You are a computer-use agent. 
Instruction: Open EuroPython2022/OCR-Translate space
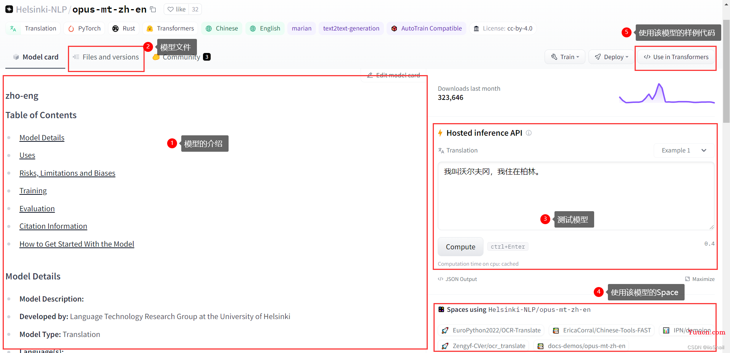point(491,330)
